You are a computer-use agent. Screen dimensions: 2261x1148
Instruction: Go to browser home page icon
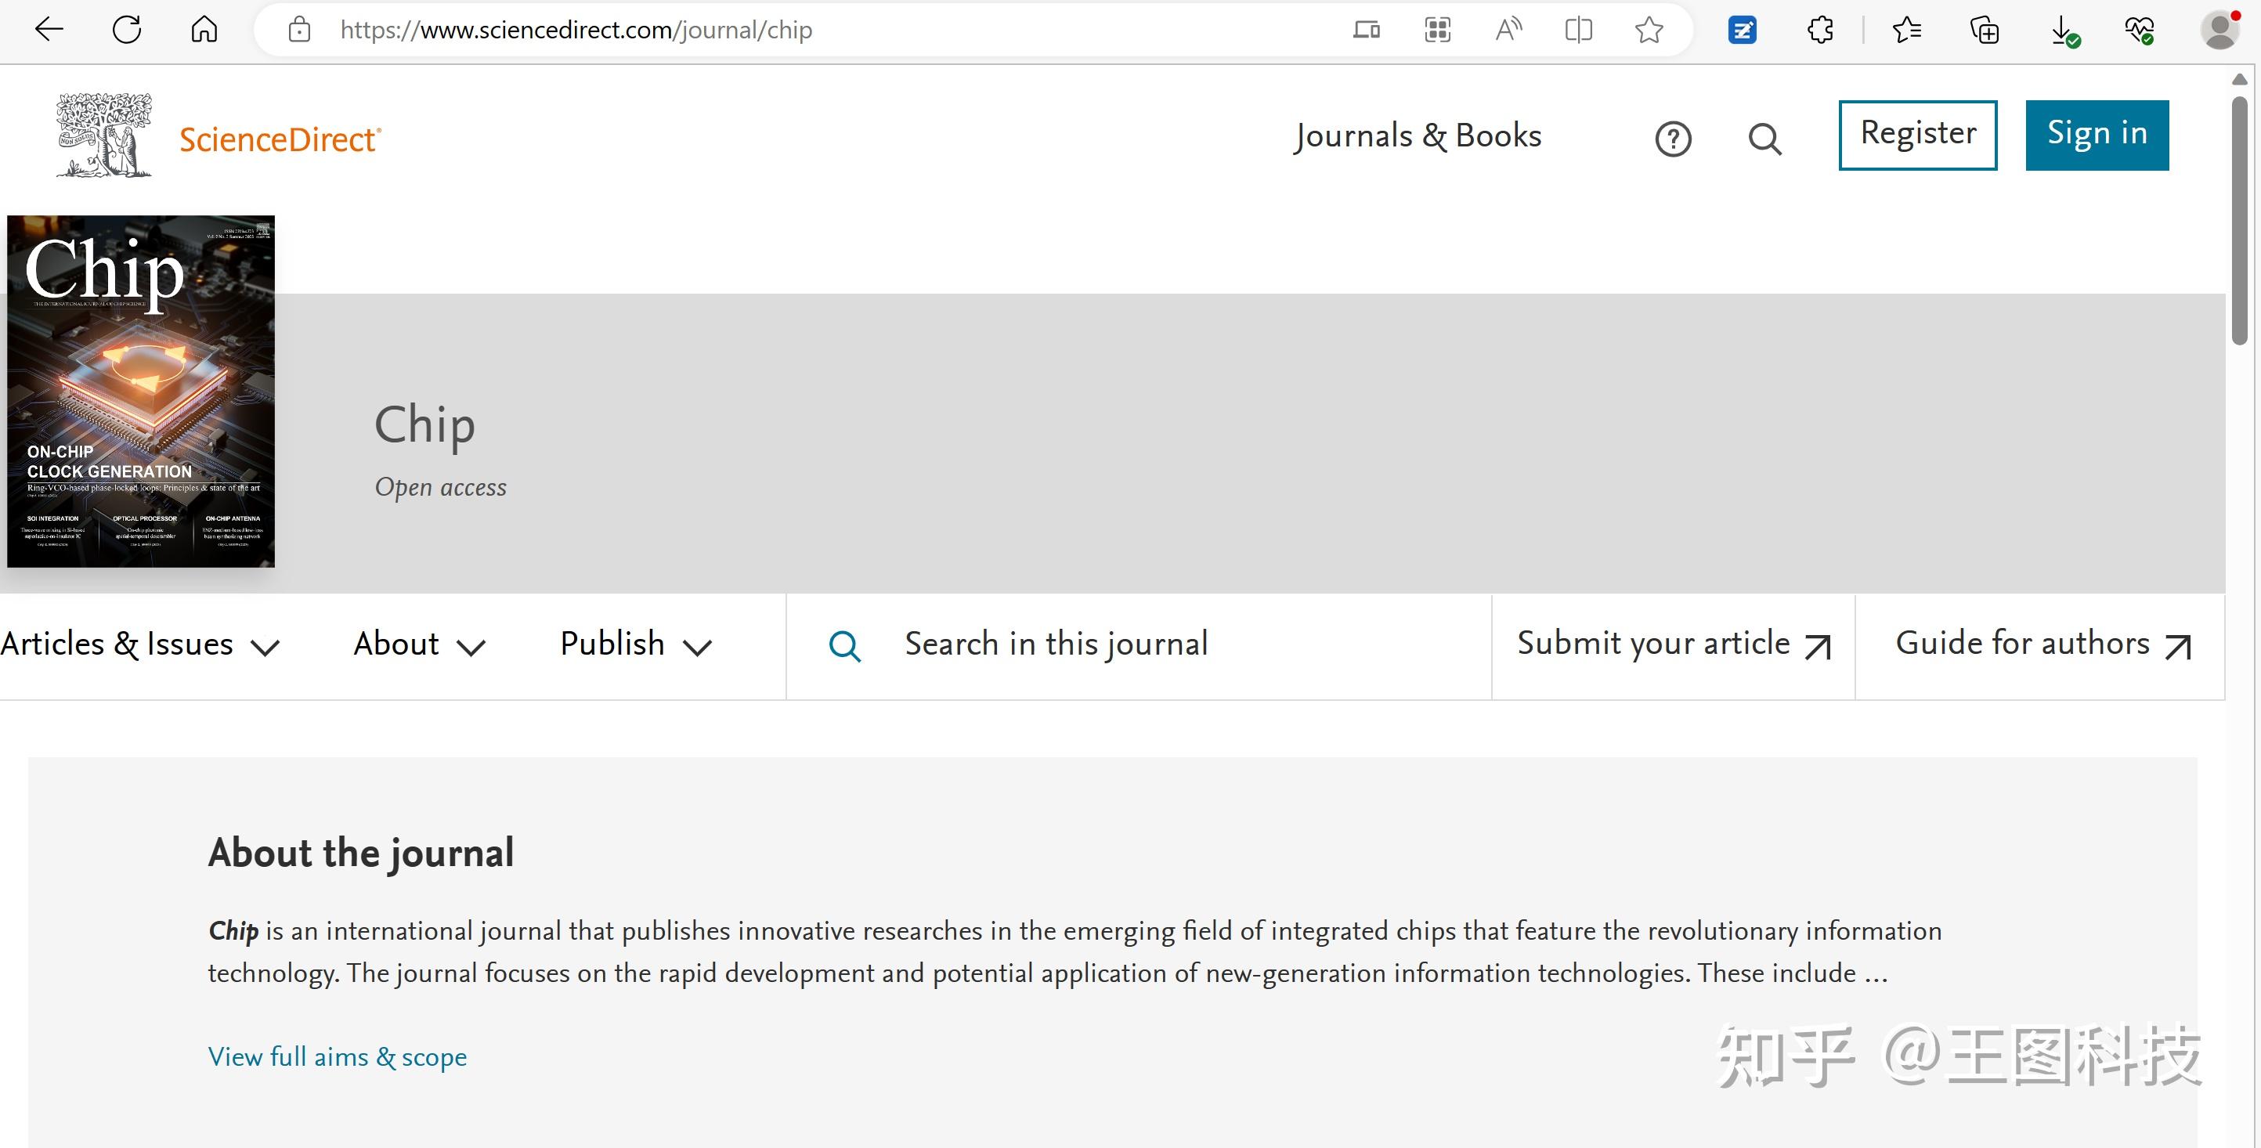point(204,30)
